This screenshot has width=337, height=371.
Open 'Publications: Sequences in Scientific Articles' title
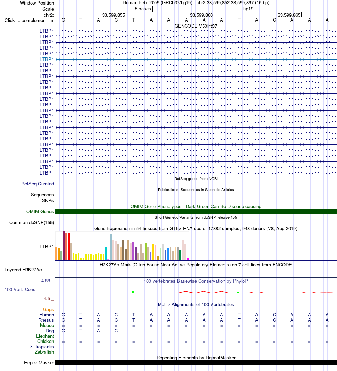196,190
